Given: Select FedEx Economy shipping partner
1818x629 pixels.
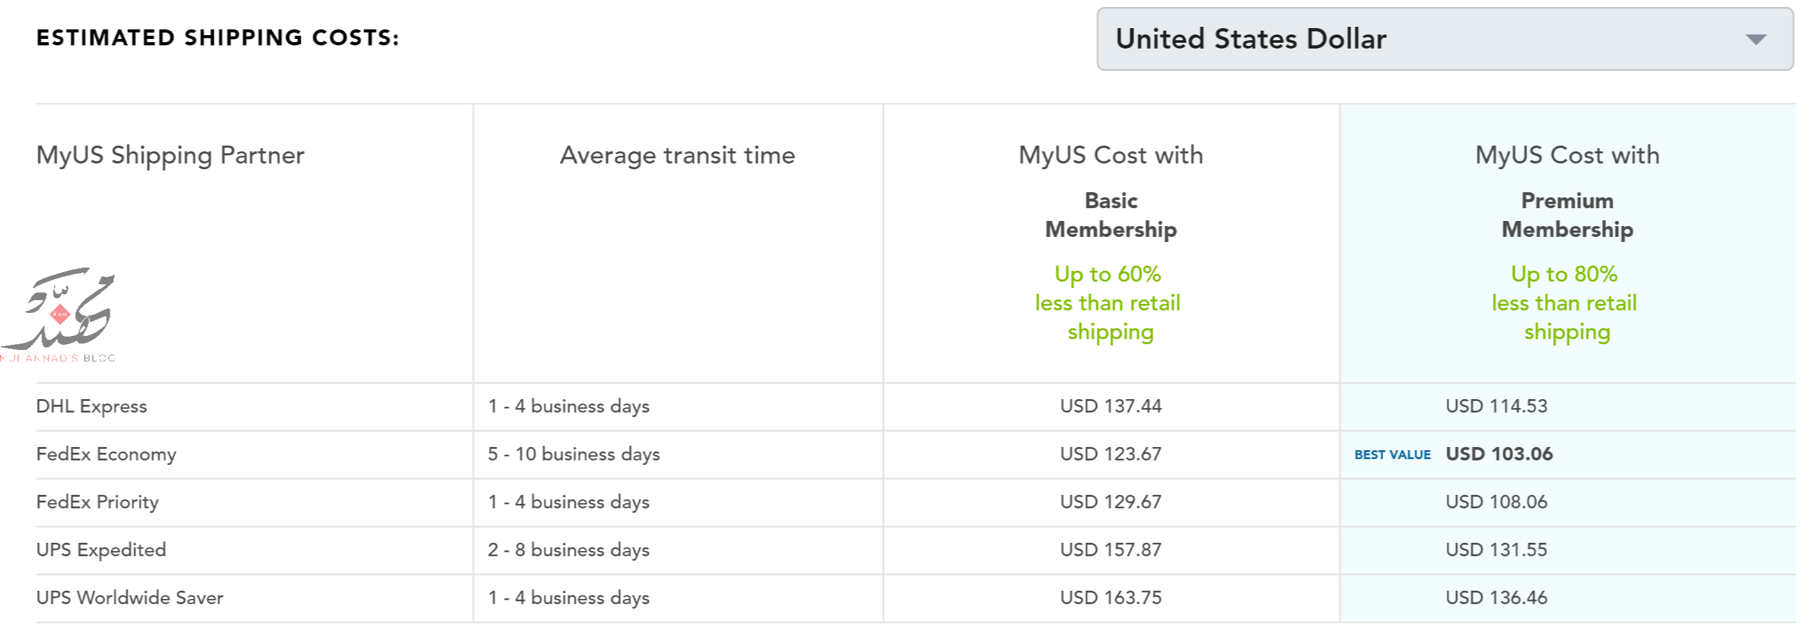Looking at the screenshot, I should pyautogui.click(x=107, y=454).
